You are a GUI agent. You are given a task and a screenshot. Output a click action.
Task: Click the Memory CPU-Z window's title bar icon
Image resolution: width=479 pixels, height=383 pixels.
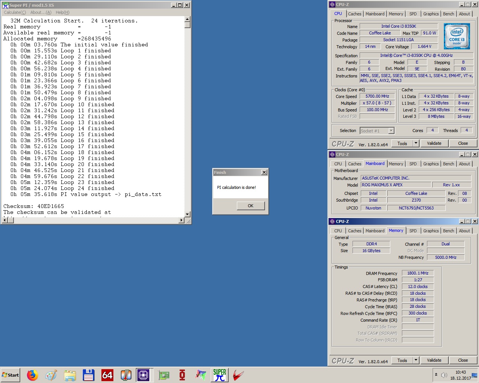[x=332, y=221]
